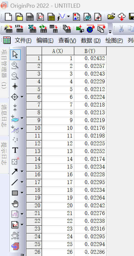Click the cloud download icon
The image size is (134, 256).
[122, 17]
